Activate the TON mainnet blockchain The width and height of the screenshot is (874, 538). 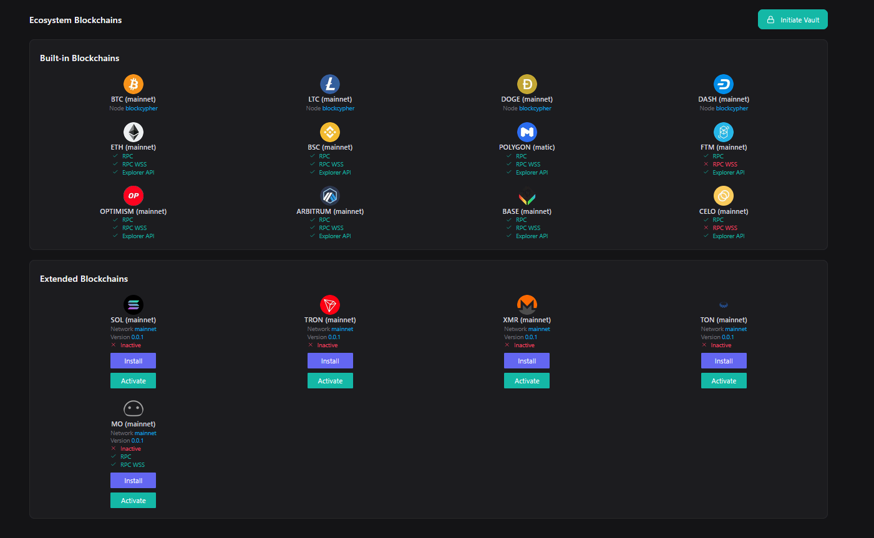(x=724, y=381)
